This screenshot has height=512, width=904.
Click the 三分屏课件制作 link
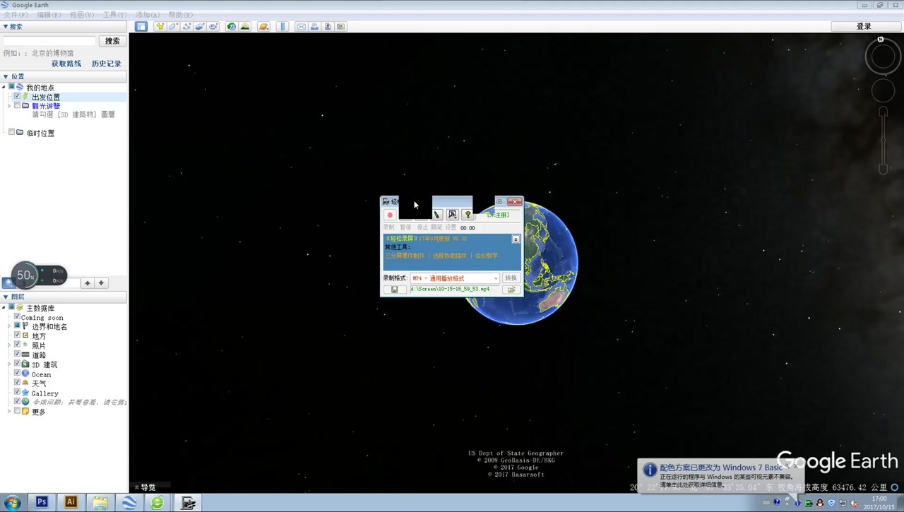coord(405,256)
